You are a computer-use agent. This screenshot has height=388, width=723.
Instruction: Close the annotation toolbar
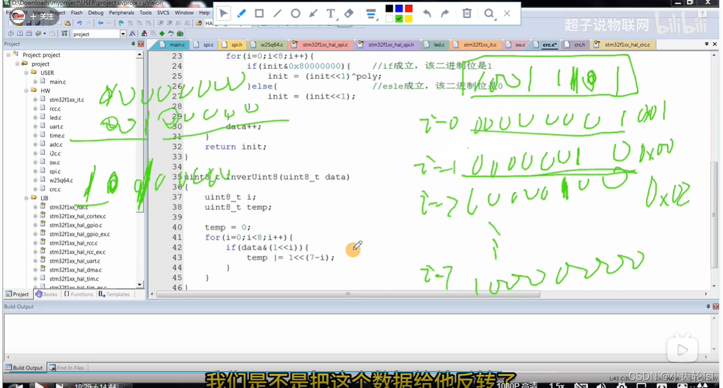(507, 13)
